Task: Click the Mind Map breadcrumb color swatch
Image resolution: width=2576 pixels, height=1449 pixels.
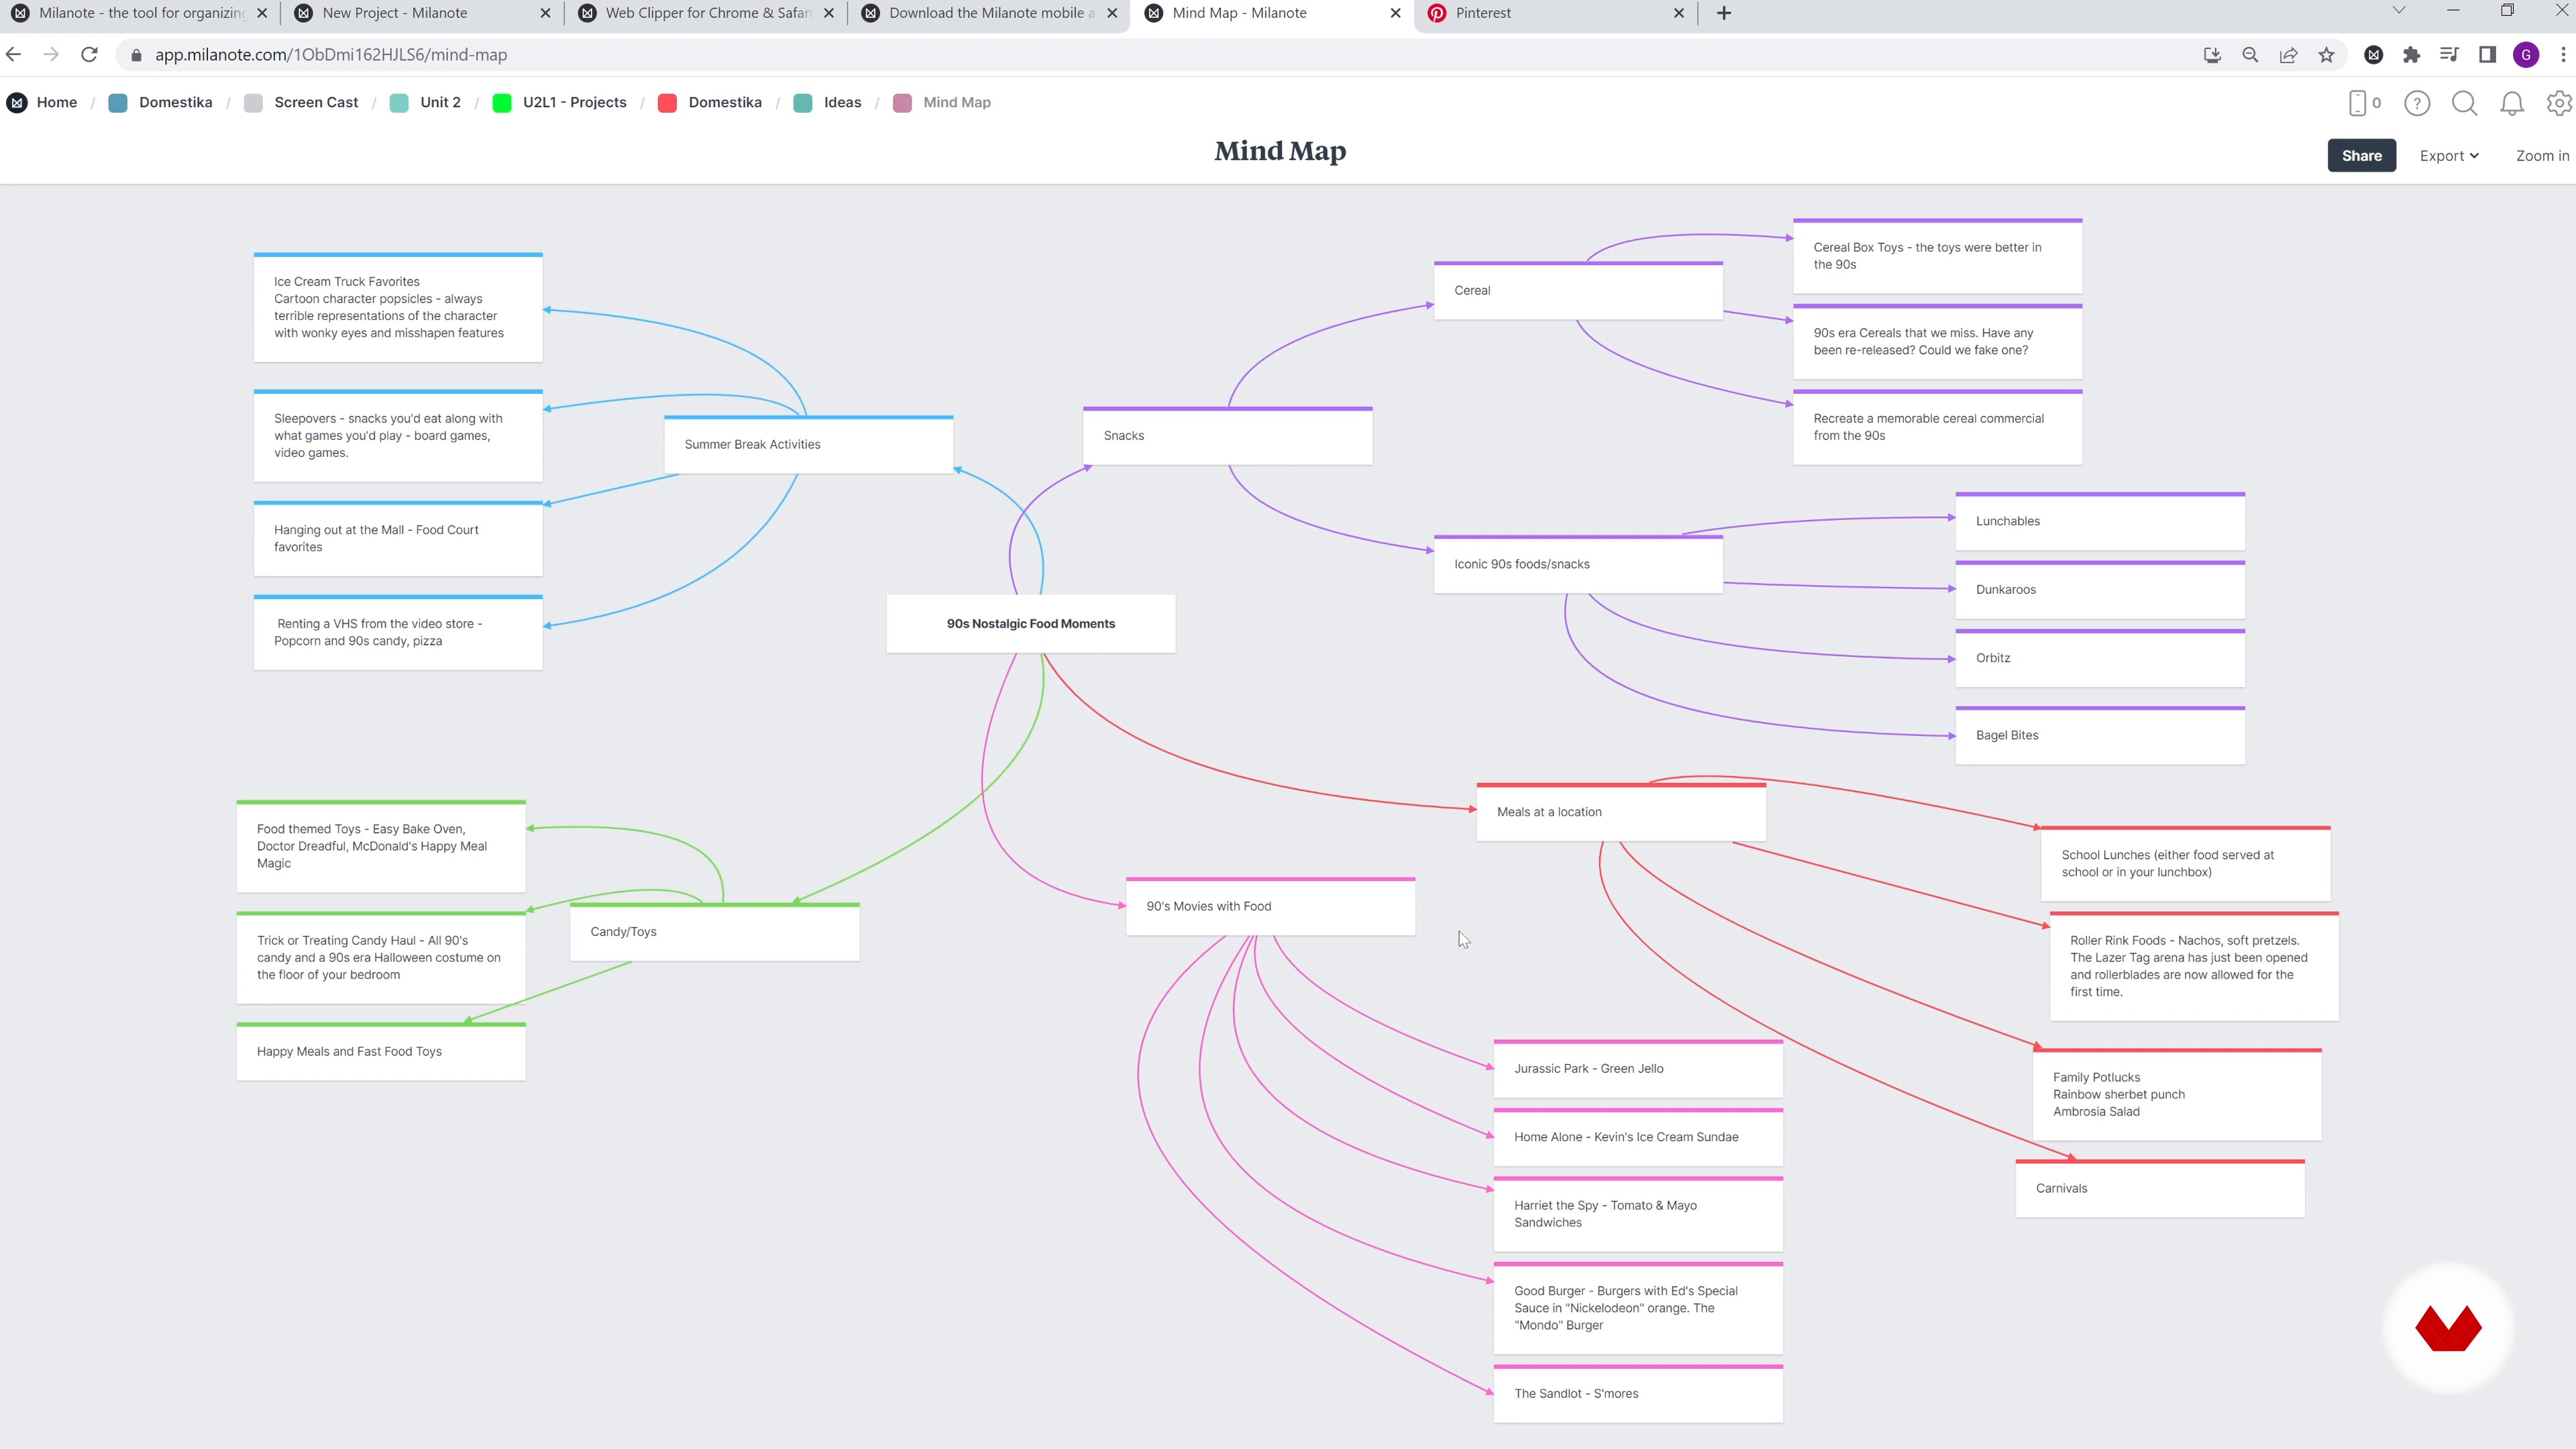Action: click(x=902, y=103)
